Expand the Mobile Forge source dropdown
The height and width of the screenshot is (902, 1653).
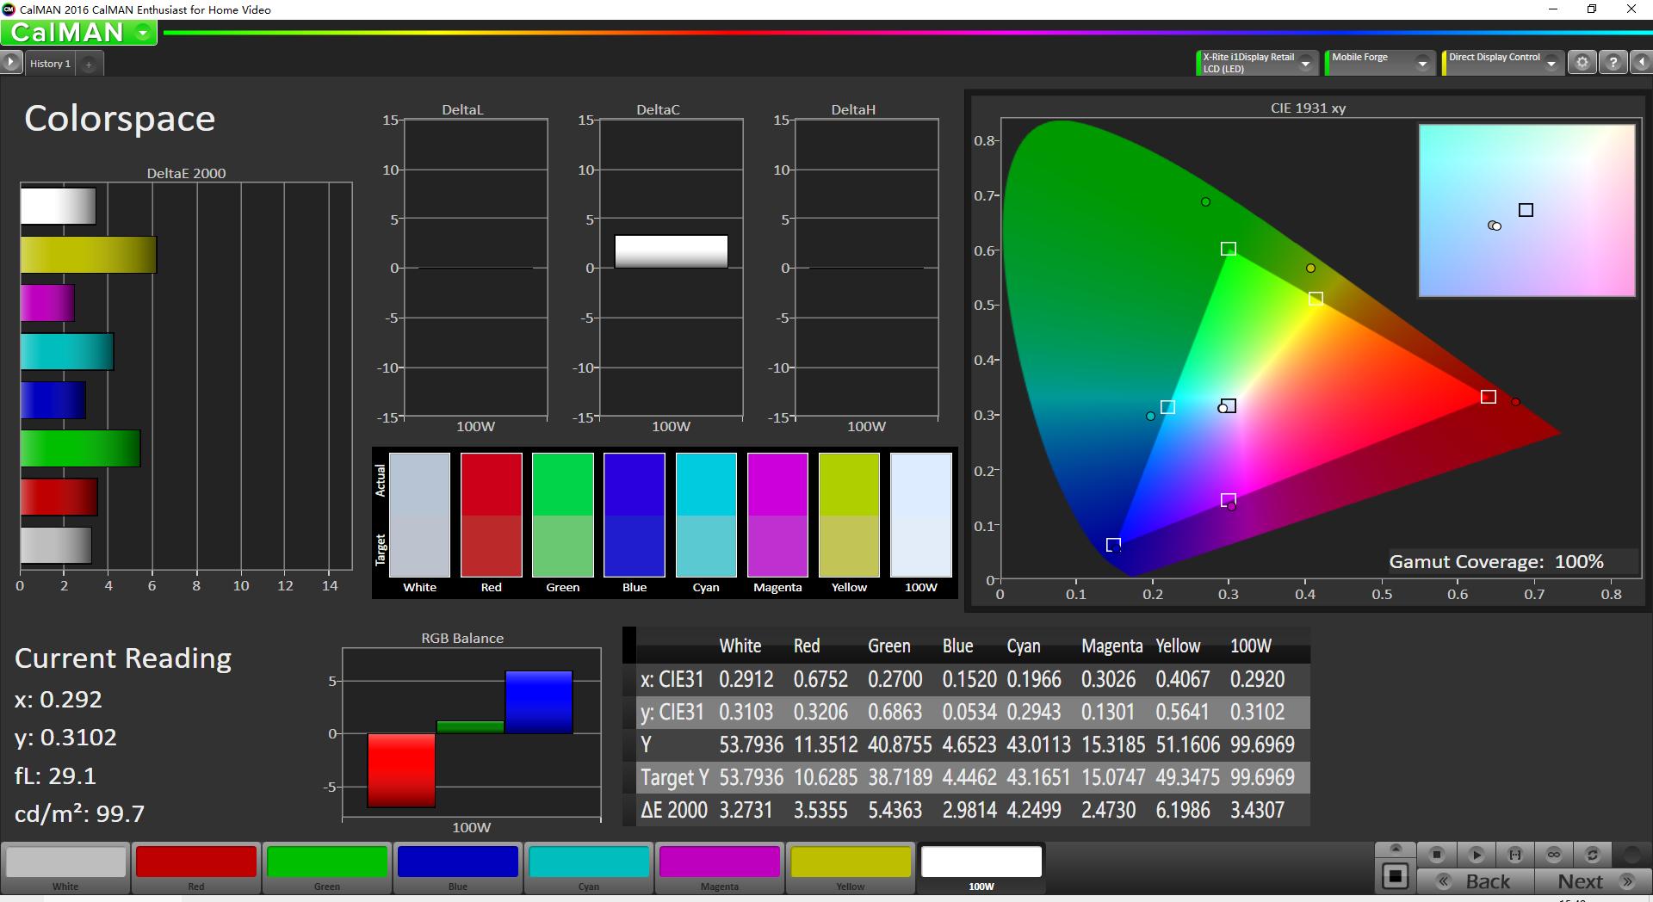click(1422, 64)
